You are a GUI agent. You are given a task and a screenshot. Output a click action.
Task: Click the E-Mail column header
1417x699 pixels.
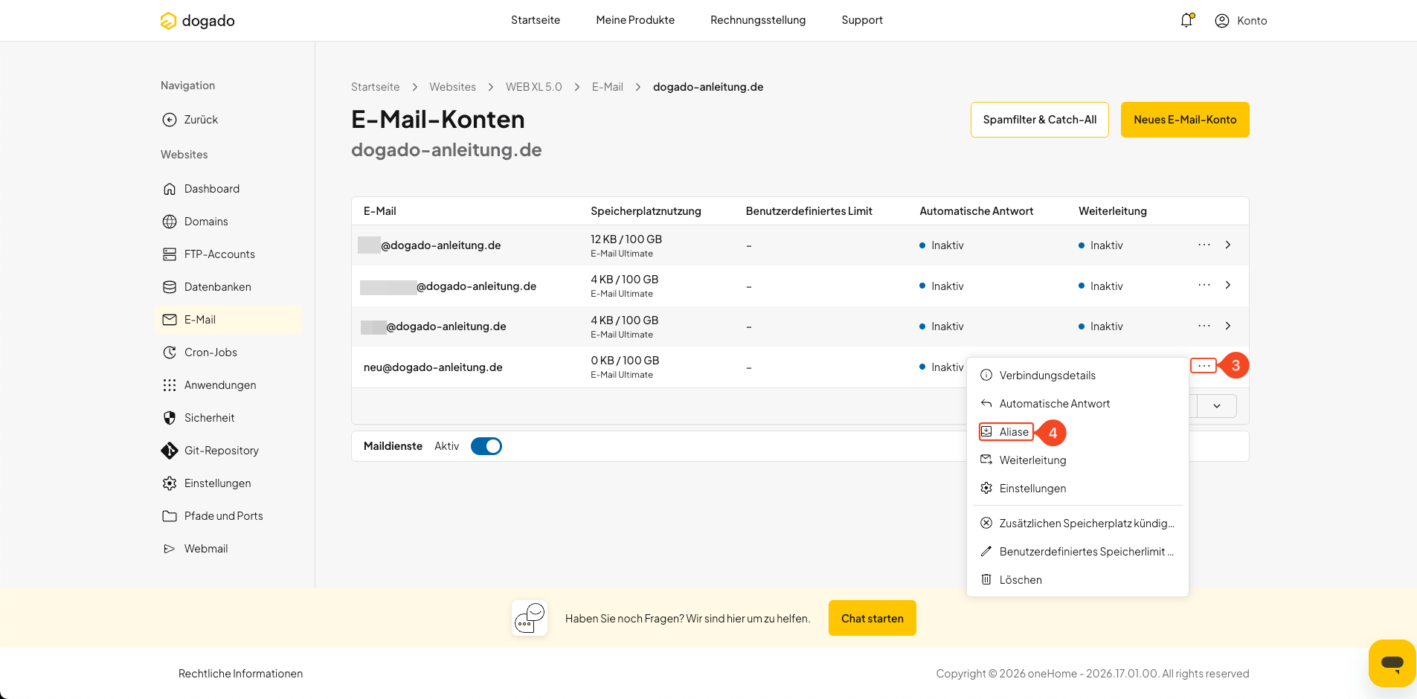(x=379, y=211)
